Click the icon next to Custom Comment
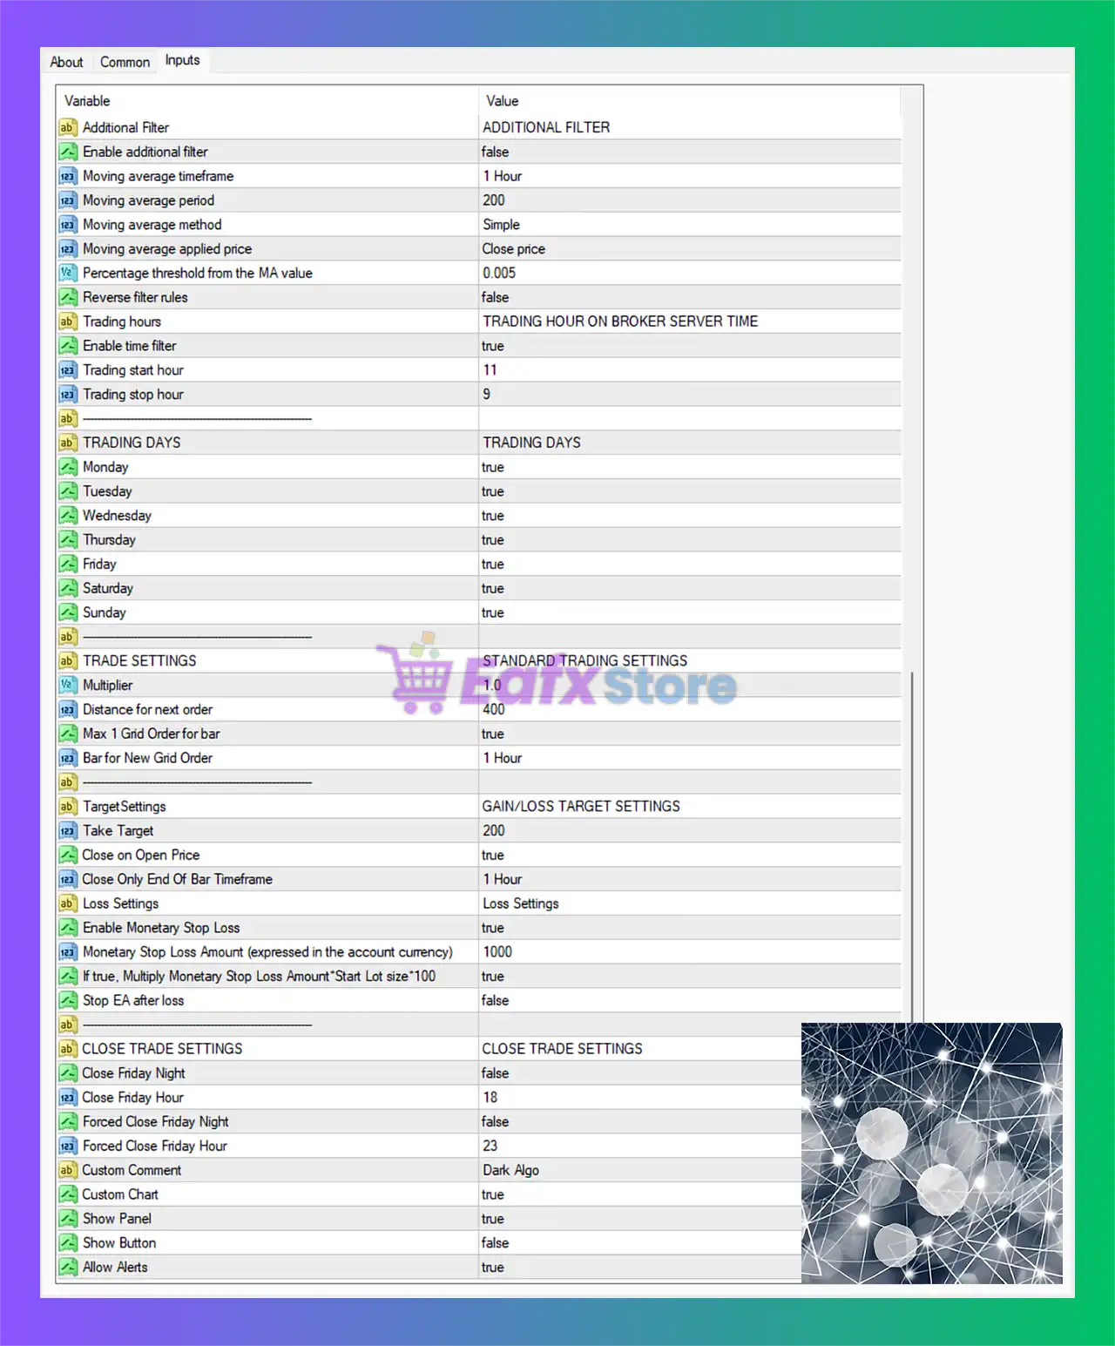The image size is (1115, 1346). pyautogui.click(x=68, y=1170)
